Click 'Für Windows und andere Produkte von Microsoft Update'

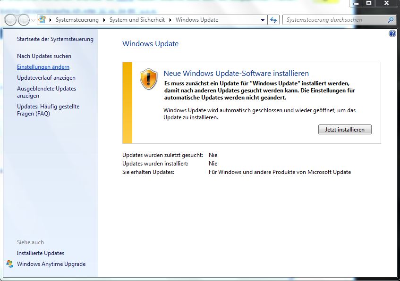tap(280, 172)
